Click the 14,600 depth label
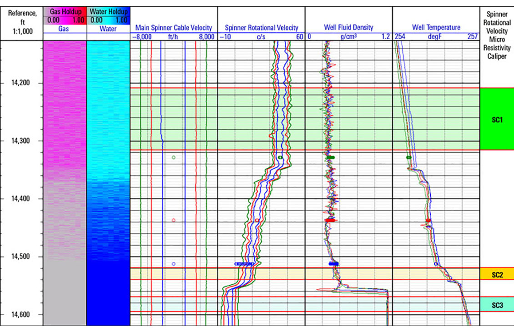 pos(20,315)
